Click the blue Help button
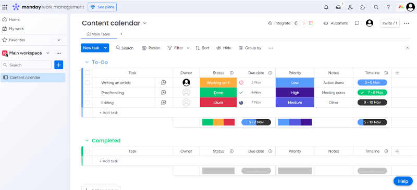 (403, 181)
